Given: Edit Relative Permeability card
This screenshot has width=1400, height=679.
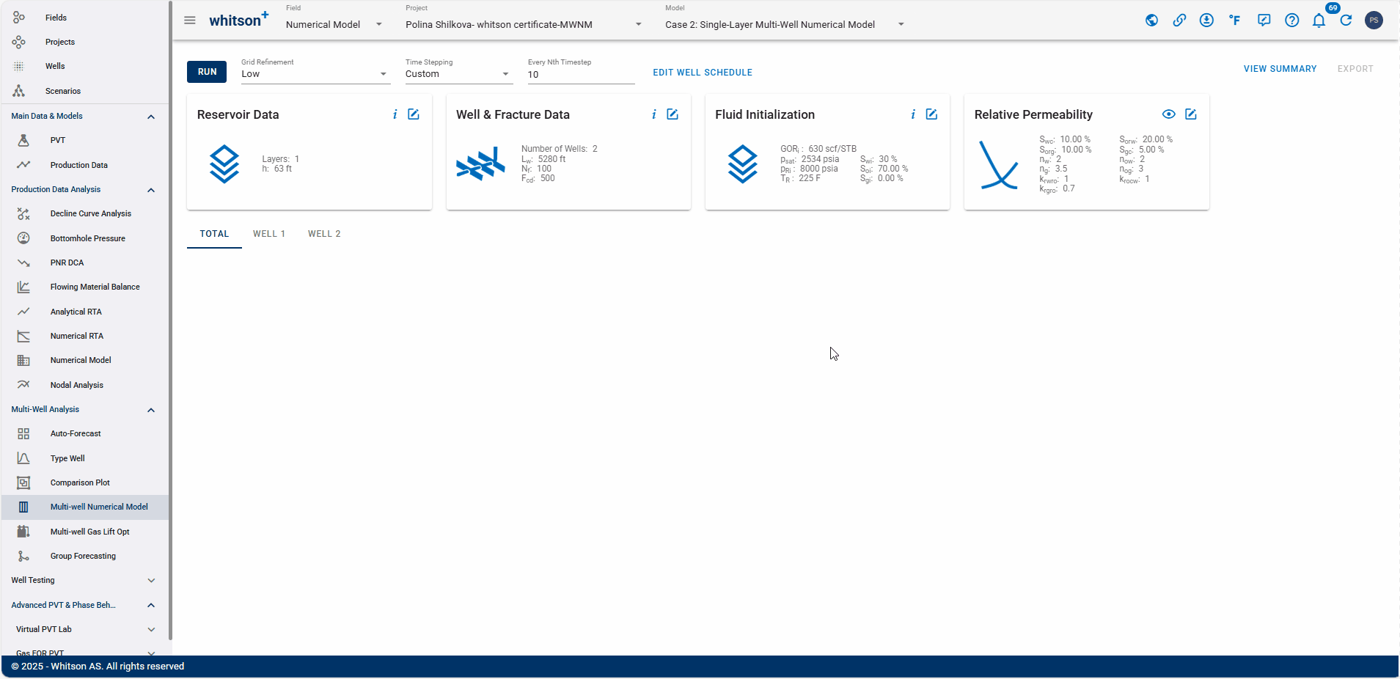Looking at the screenshot, I should pos(1191,114).
